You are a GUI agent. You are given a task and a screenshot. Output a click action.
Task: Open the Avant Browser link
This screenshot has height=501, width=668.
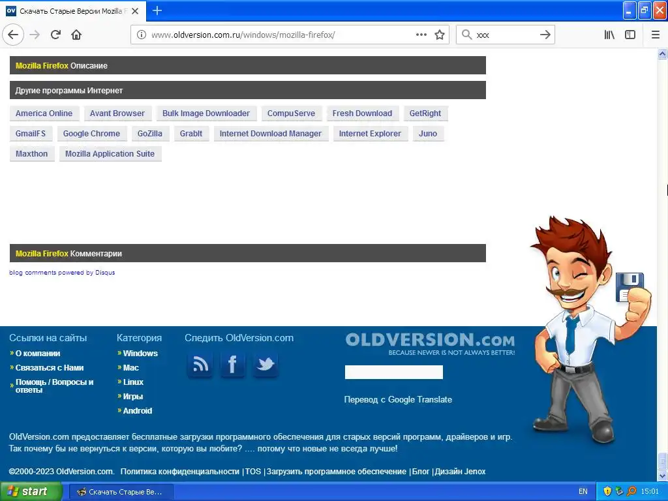(117, 114)
